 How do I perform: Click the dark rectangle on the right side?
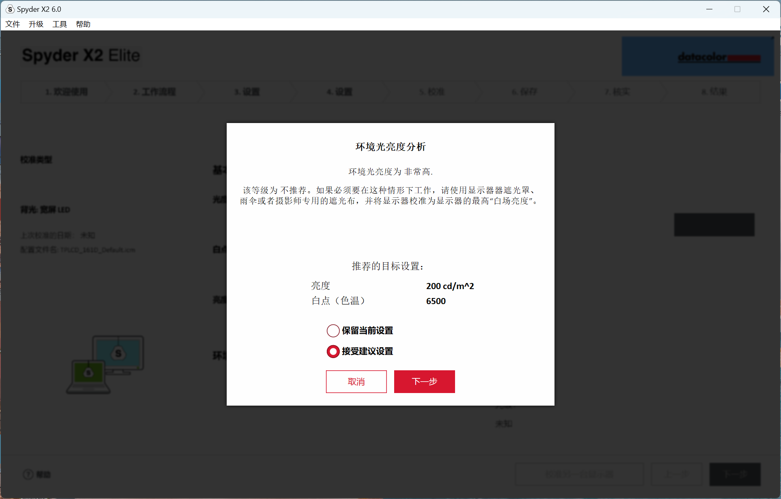(x=714, y=225)
